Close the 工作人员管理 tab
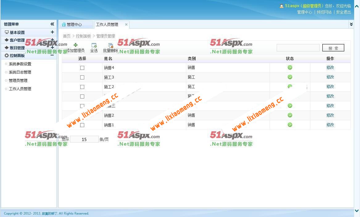 pyautogui.click(x=126, y=25)
